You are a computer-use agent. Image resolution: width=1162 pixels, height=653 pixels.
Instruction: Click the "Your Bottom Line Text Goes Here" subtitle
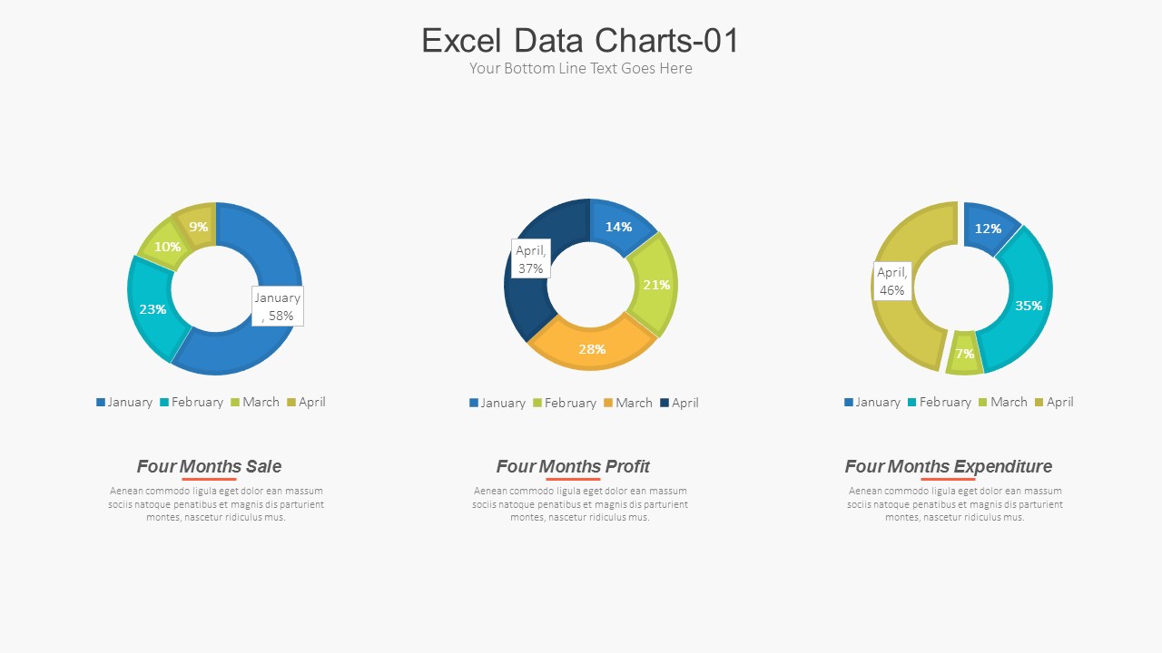point(580,69)
